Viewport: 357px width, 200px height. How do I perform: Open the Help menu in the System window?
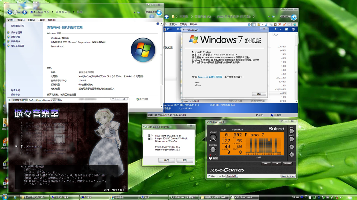[x=52, y=20]
